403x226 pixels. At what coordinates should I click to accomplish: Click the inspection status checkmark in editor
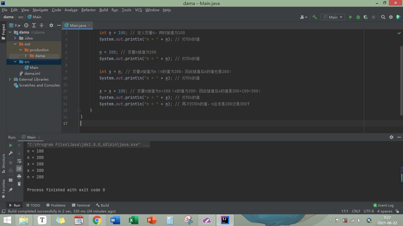399,33
